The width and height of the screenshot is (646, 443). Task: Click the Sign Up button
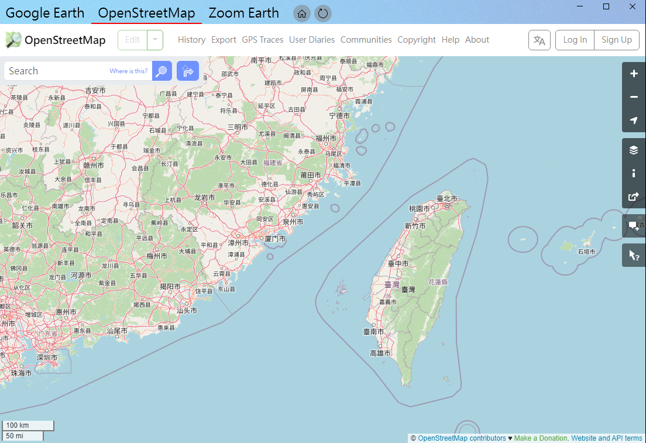[x=616, y=40]
